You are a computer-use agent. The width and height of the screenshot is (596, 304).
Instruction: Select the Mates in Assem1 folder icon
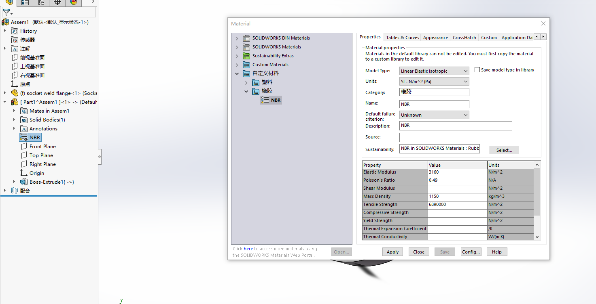point(24,111)
